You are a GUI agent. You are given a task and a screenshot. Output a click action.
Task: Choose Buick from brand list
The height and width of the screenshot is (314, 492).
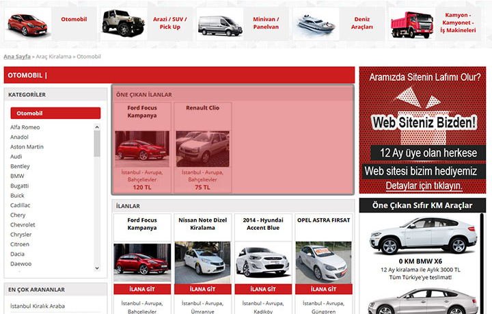point(17,195)
